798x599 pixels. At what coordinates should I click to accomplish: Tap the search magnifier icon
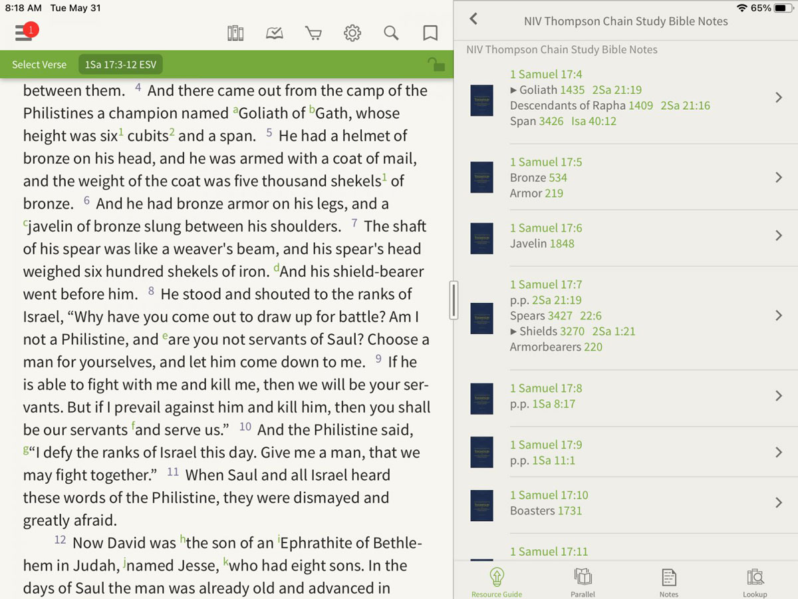point(391,33)
